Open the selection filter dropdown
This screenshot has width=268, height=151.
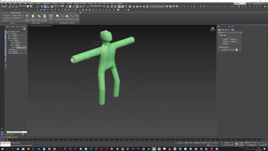[22, 6]
